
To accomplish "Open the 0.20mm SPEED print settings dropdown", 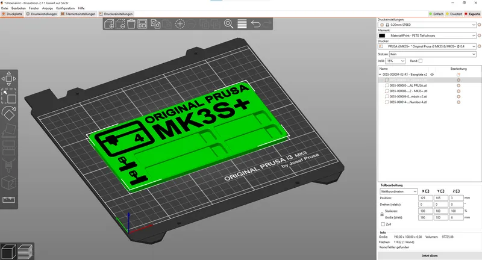I will click(x=427, y=25).
